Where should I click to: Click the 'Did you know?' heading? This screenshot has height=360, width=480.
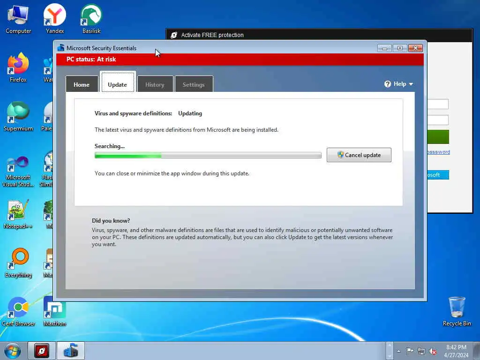[111, 221]
